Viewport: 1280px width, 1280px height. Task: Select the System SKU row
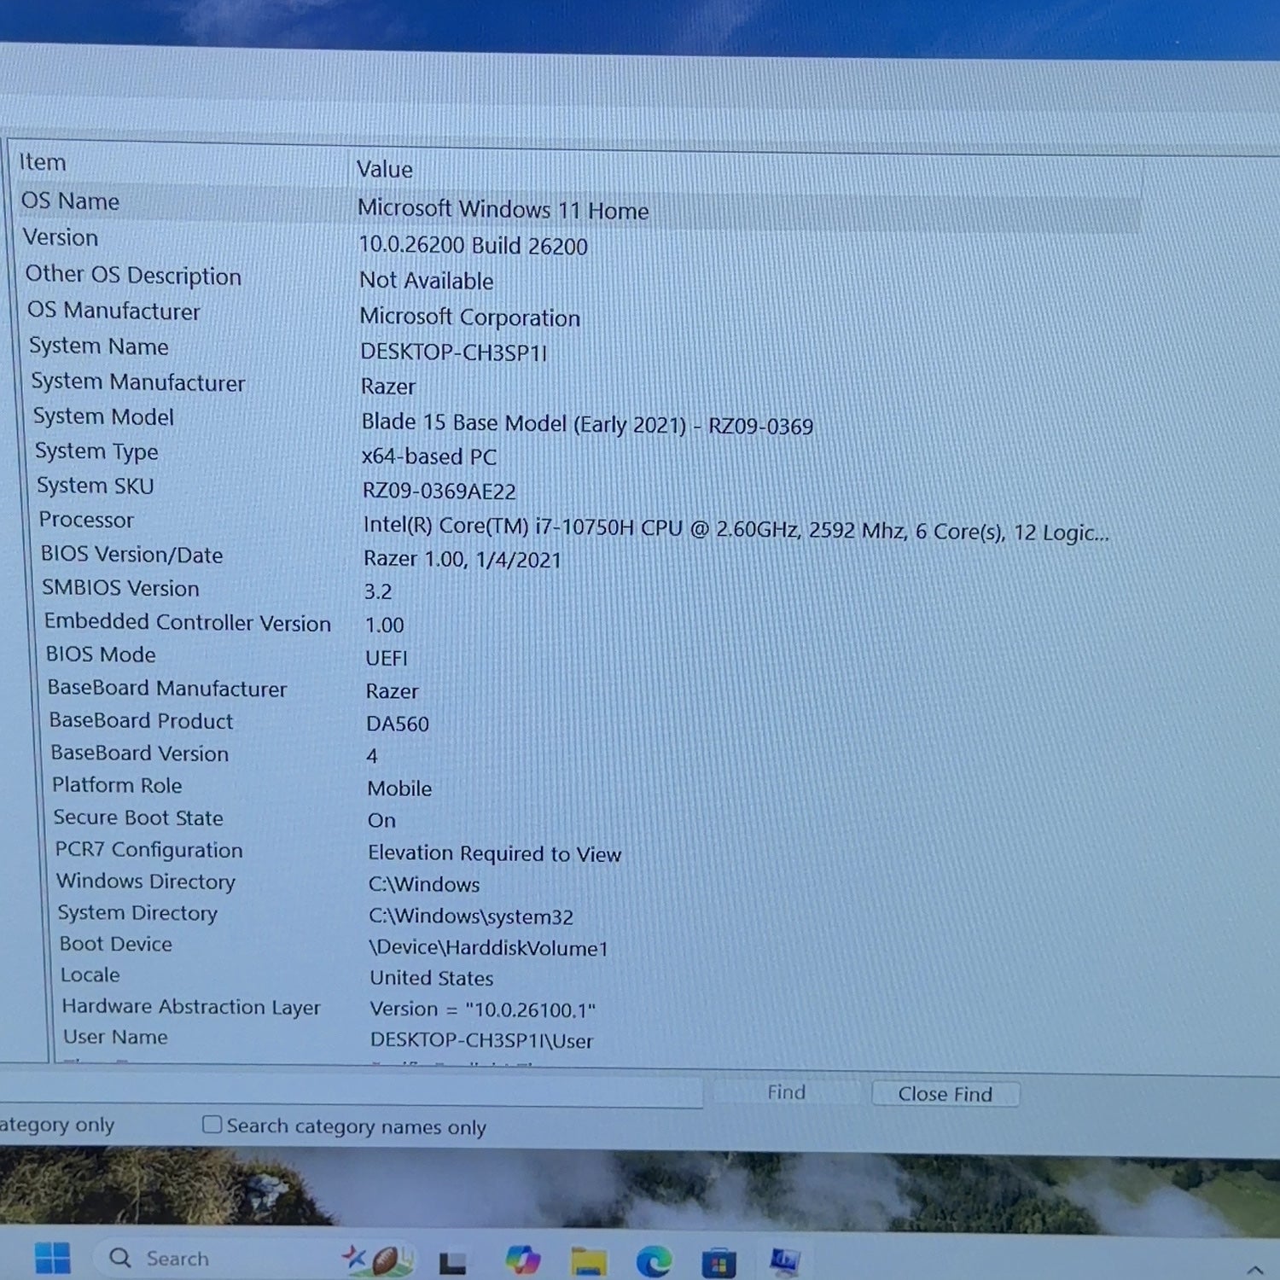(95, 486)
